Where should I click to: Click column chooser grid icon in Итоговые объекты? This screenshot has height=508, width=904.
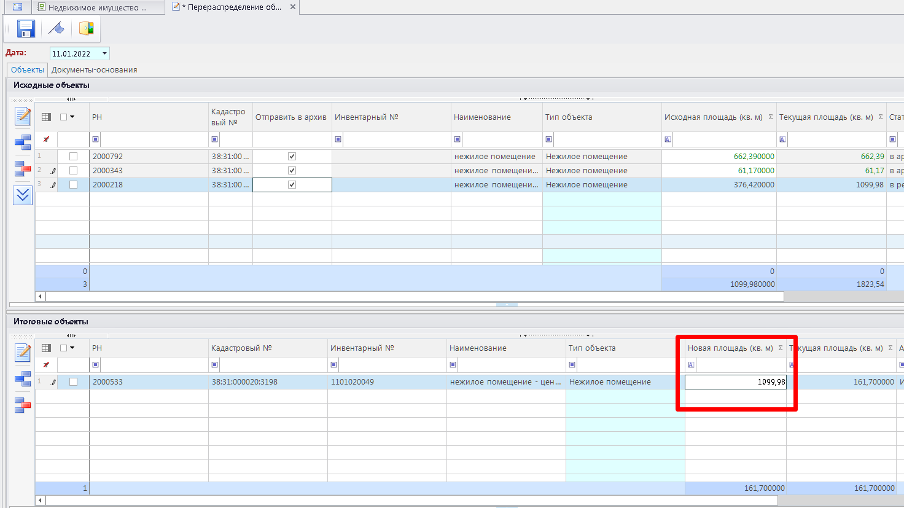[x=46, y=348]
